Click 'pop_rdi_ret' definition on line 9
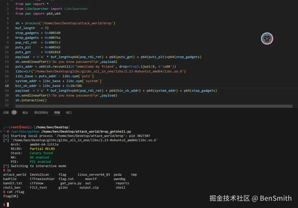298x208 pixels. [x=26, y=42]
